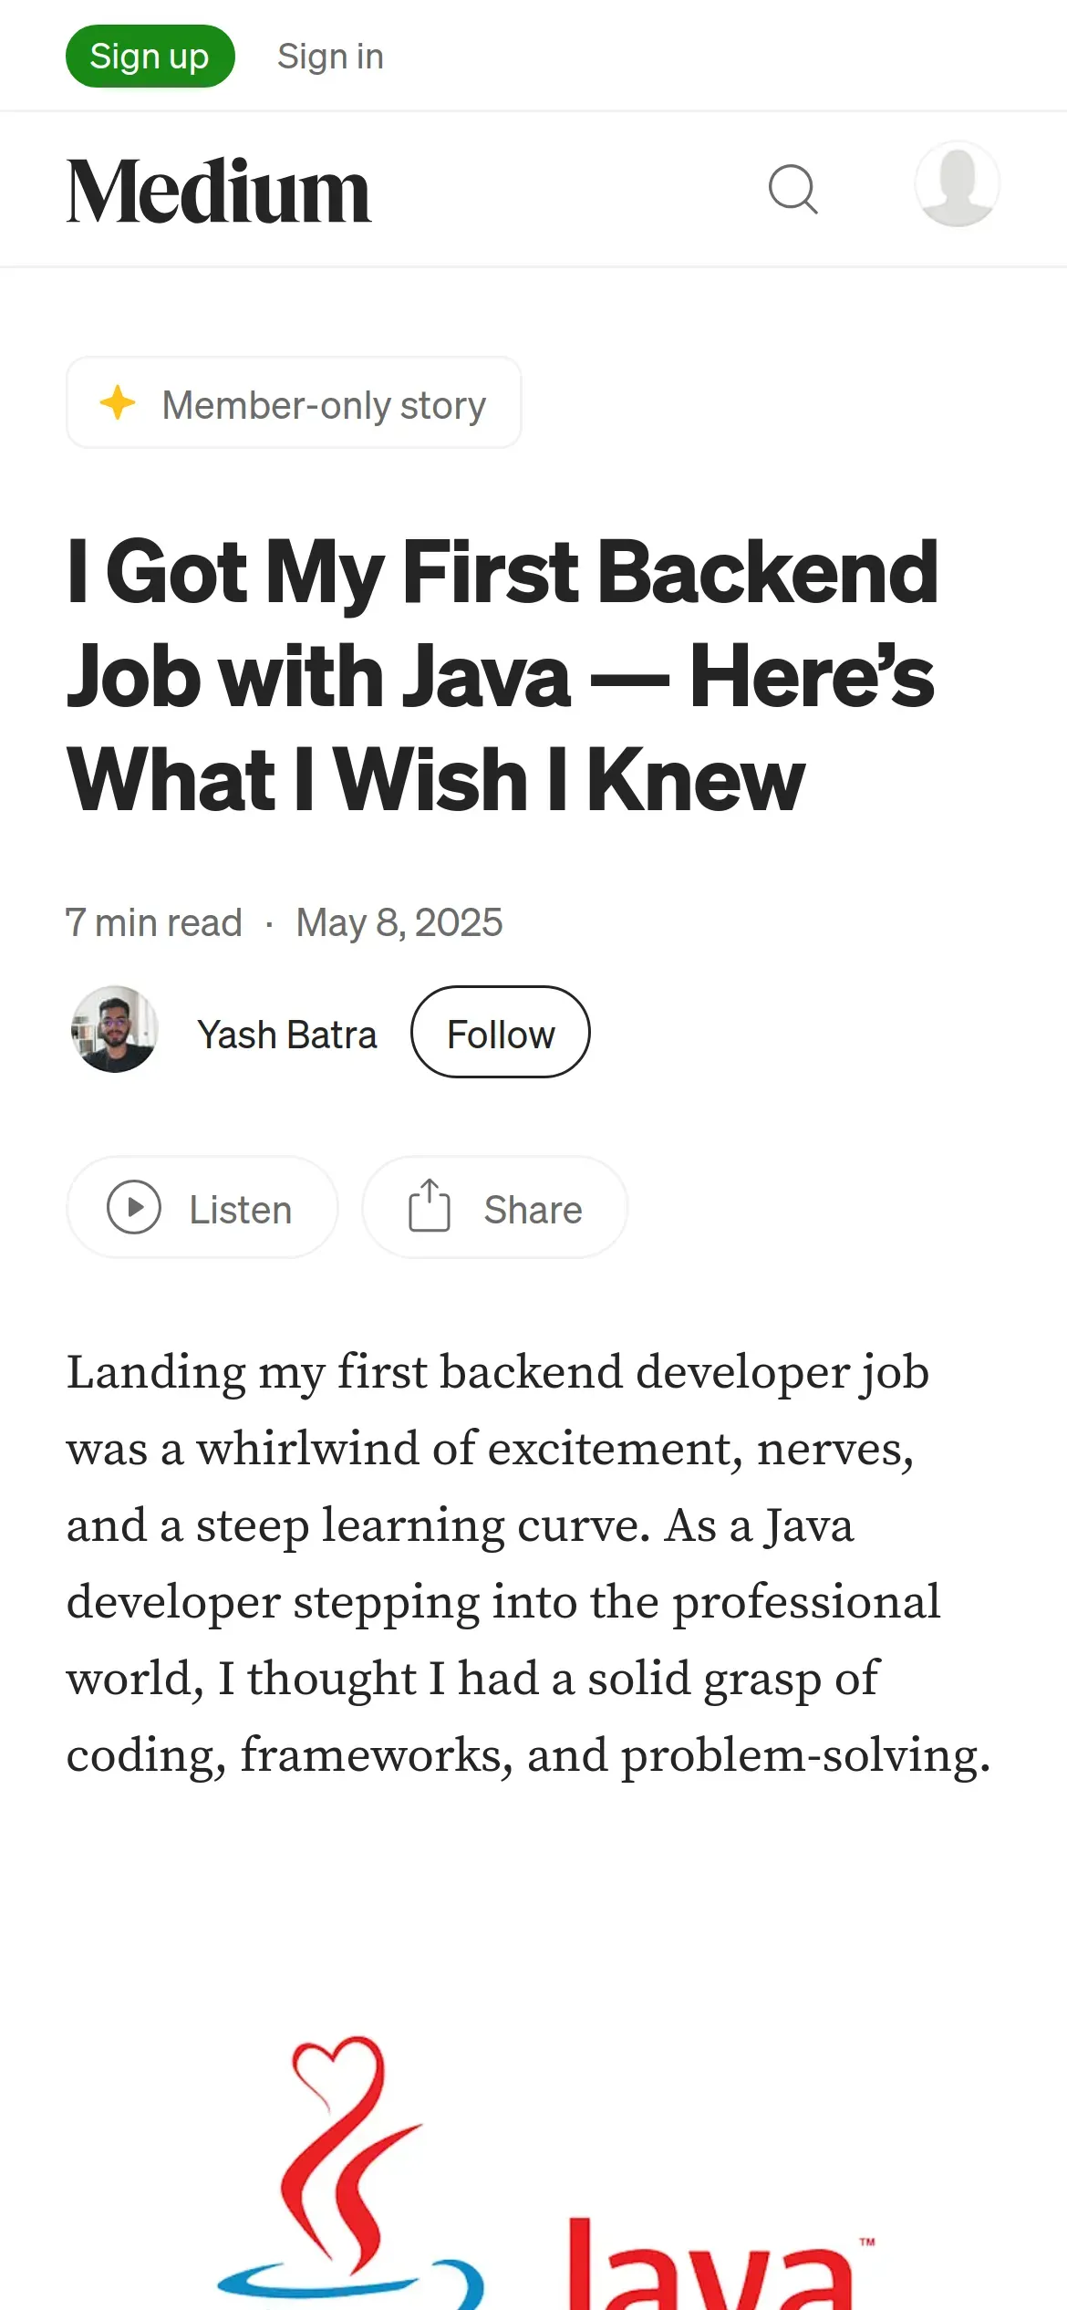Go home via the Medium logo
Screen dimensions: 1067x2310
219,191
